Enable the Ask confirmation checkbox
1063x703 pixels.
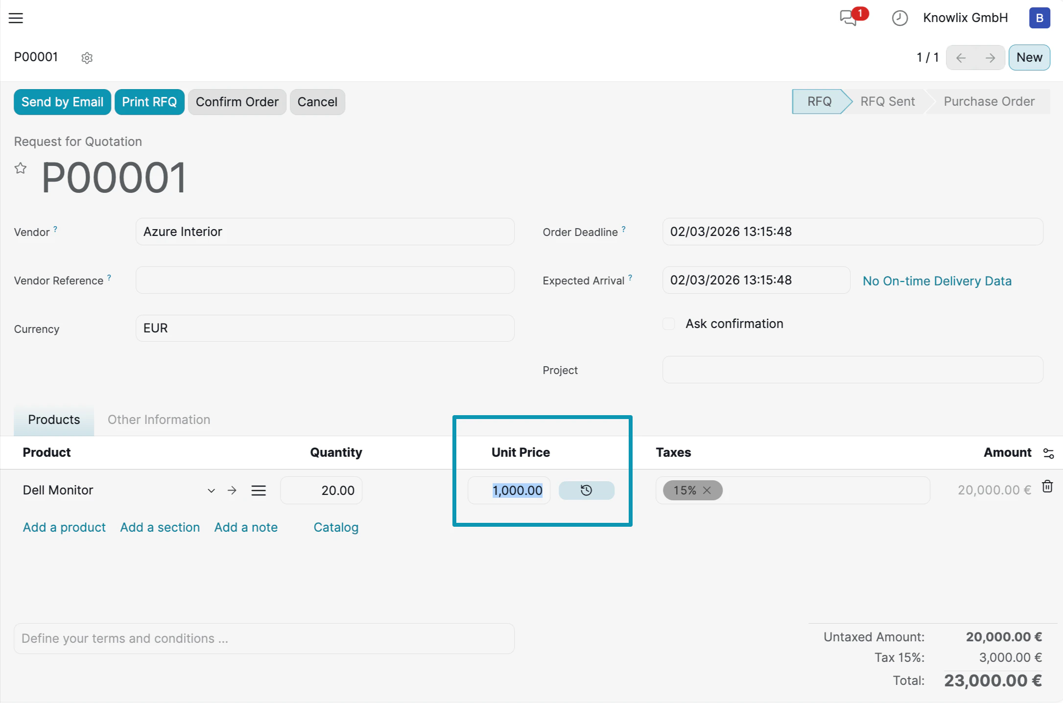coord(668,324)
